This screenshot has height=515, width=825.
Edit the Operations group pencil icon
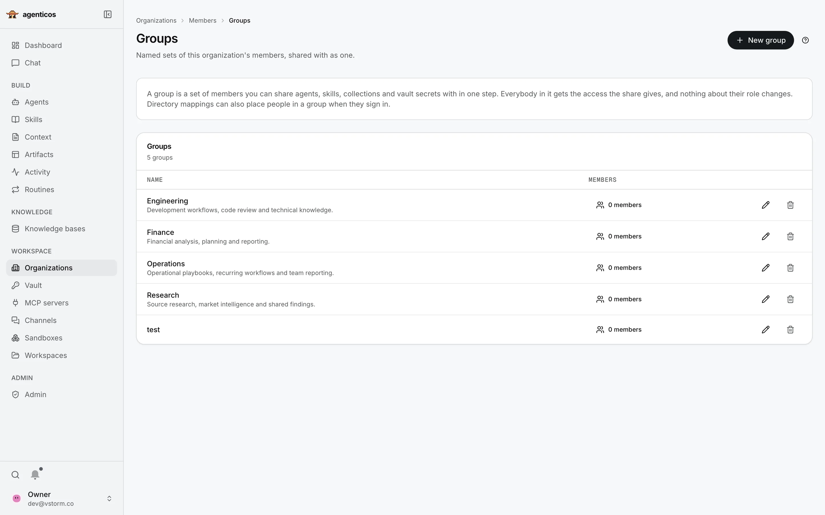(766, 268)
